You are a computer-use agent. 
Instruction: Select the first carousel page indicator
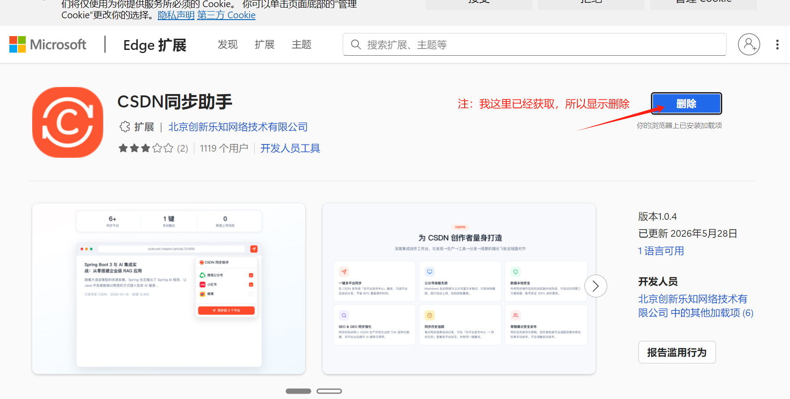(298, 391)
